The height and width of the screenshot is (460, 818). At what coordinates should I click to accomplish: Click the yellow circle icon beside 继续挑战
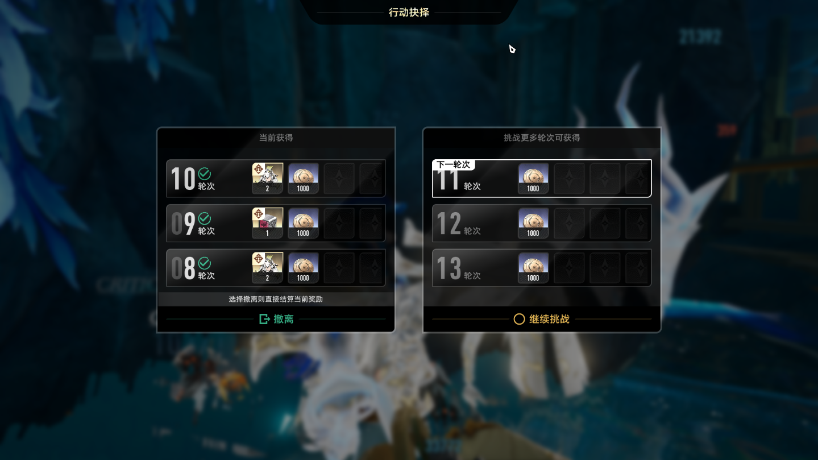click(519, 319)
